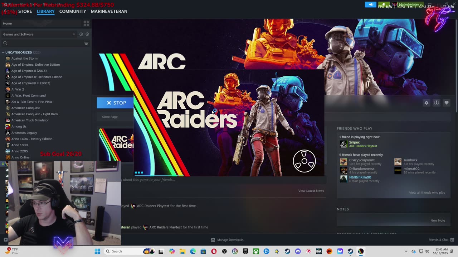
Task: Select Ancestors Legacy in the library
Action: 24,132
